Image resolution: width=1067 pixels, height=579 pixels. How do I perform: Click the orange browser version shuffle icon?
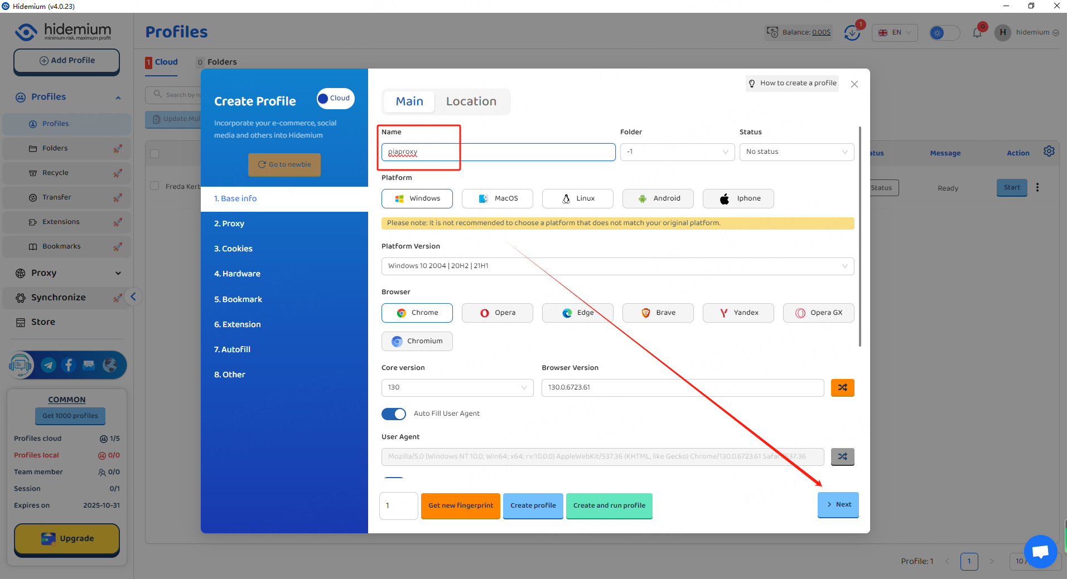(x=842, y=387)
